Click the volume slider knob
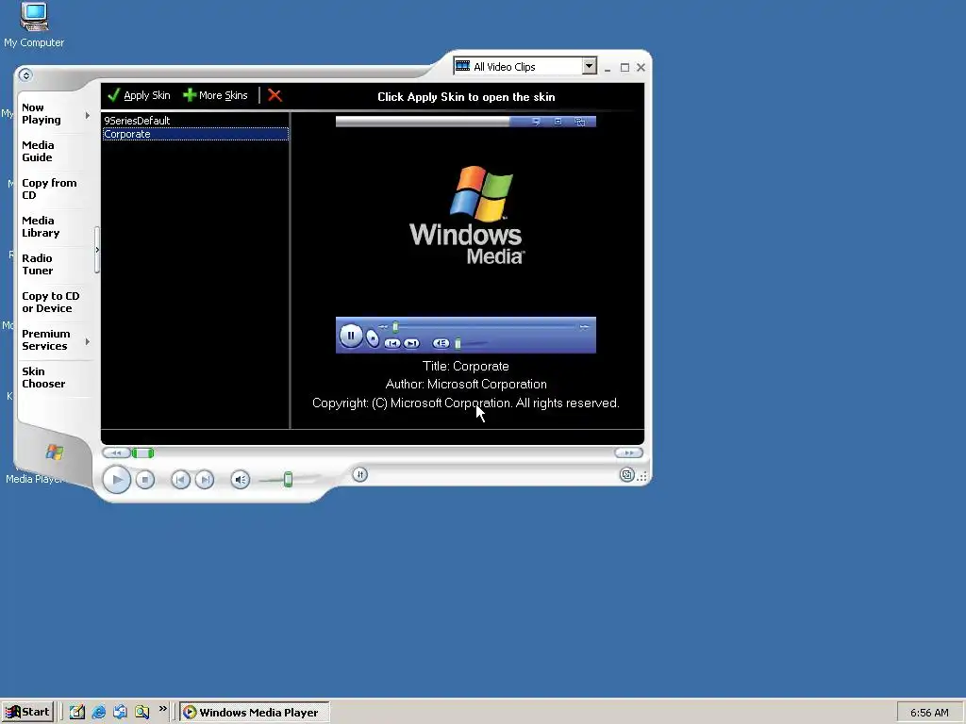 coord(288,480)
